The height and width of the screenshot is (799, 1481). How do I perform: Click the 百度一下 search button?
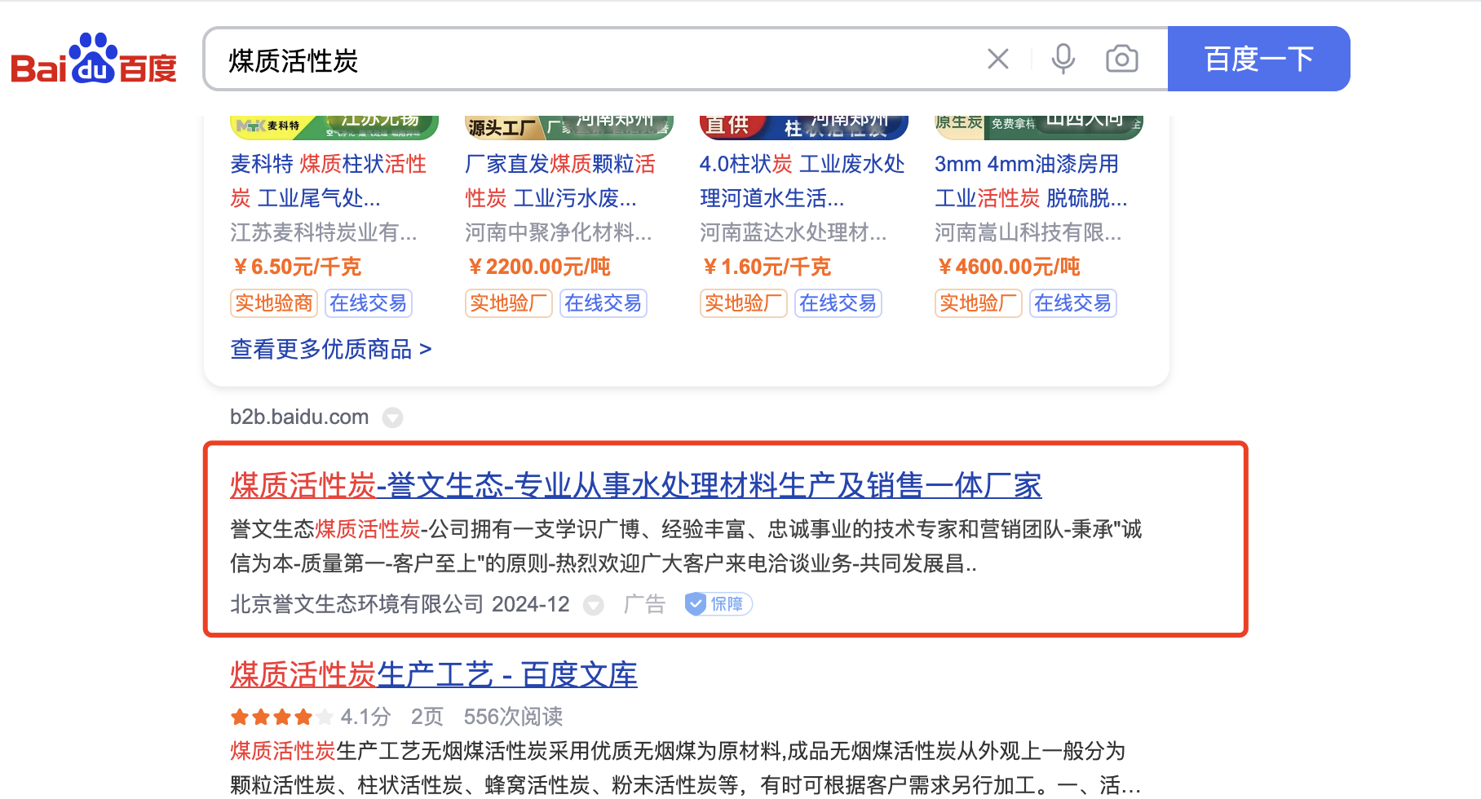coord(1259,59)
